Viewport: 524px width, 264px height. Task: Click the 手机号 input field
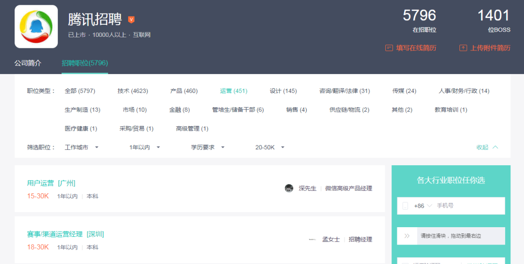pyautogui.click(x=451, y=206)
